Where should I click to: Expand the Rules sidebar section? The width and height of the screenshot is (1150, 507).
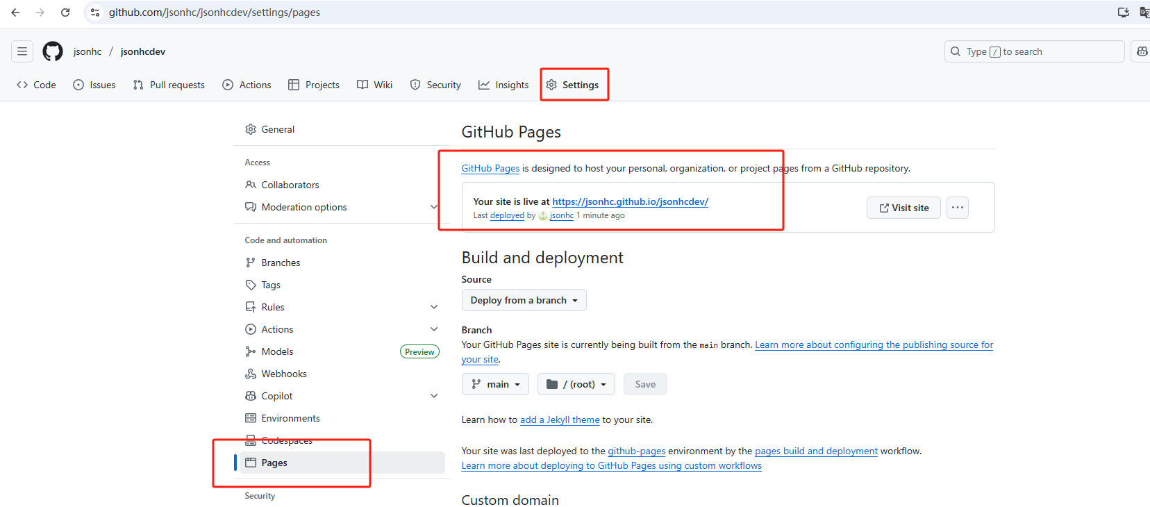434,307
